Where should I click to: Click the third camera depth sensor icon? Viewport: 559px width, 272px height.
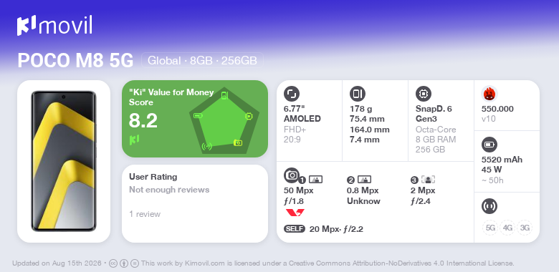pos(428,180)
